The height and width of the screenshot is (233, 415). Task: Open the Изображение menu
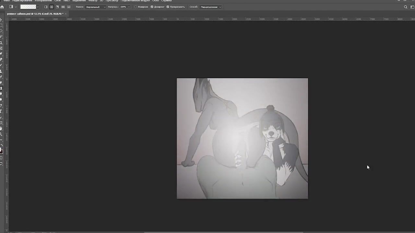click(x=43, y=1)
